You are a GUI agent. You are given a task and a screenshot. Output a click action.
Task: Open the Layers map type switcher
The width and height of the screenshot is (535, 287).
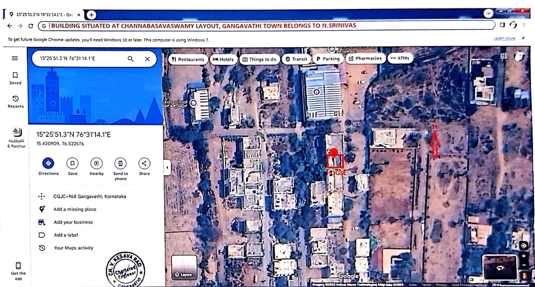tap(184, 267)
